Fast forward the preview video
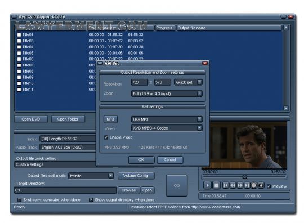The height and width of the screenshot is (223, 304). coord(240,185)
